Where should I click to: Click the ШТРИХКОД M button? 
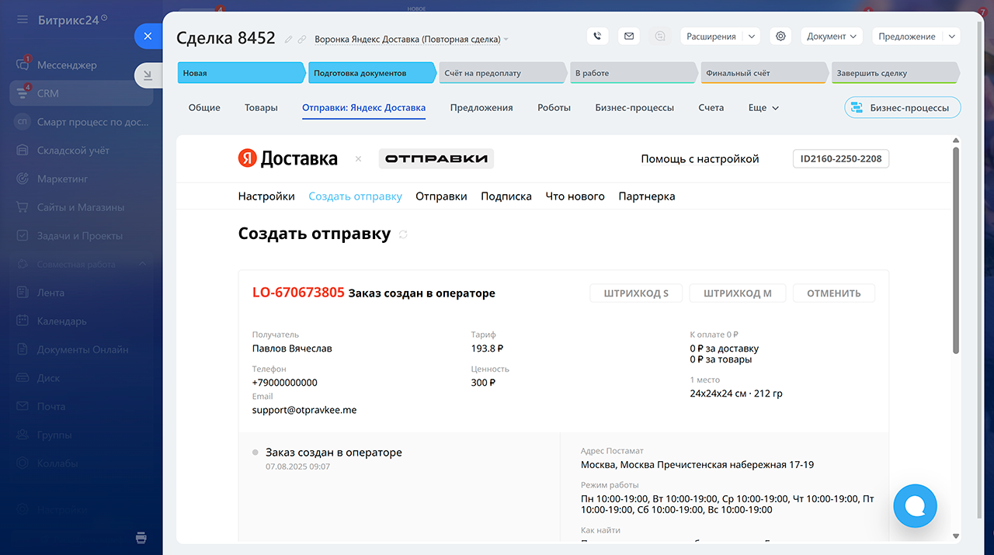[x=738, y=293]
